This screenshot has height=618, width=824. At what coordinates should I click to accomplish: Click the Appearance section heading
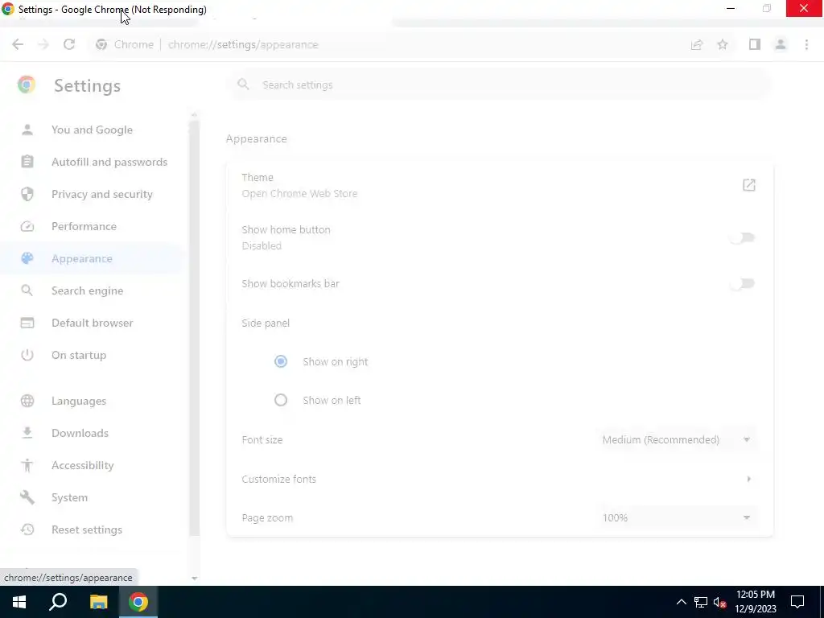(x=257, y=138)
